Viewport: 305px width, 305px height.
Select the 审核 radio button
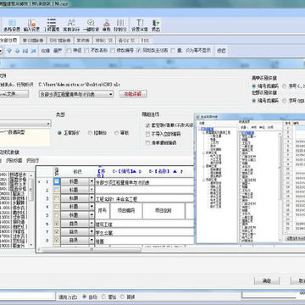click(x=116, y=133)
